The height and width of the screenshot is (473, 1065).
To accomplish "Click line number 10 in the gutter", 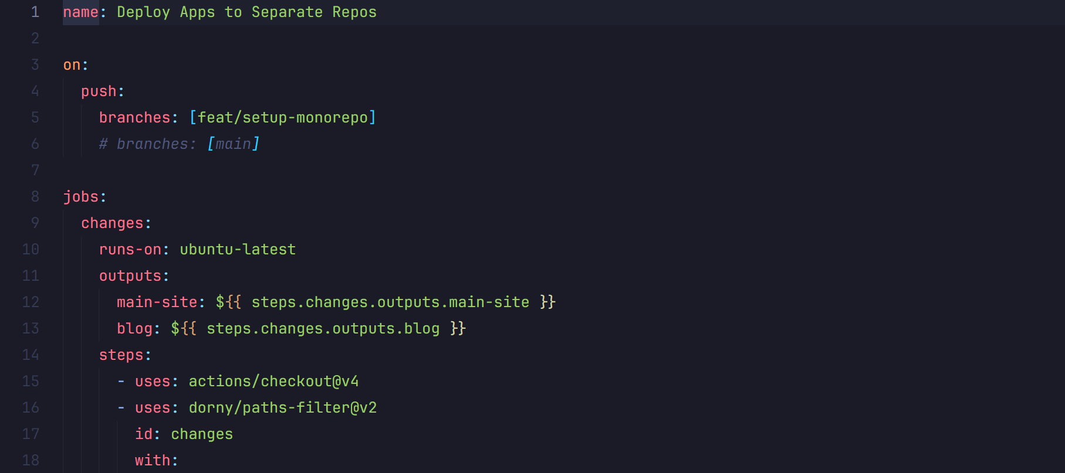I will [x=31, y=250].
